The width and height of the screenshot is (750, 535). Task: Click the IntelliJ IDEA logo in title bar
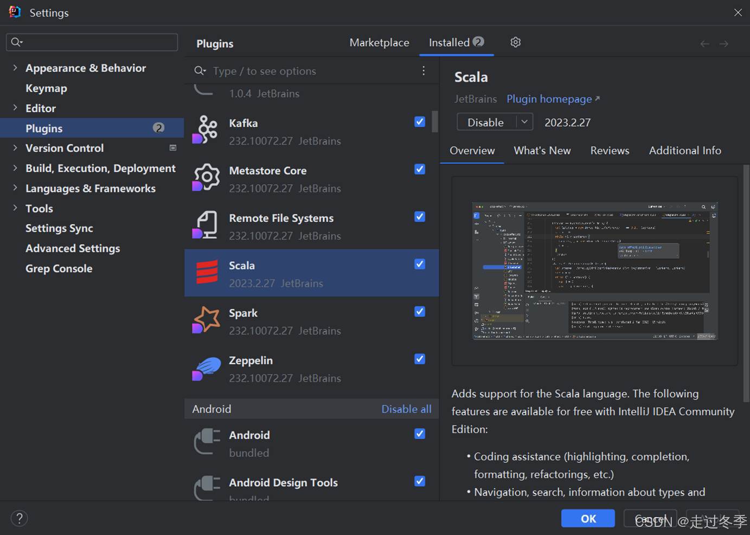(x=15, y=12)
